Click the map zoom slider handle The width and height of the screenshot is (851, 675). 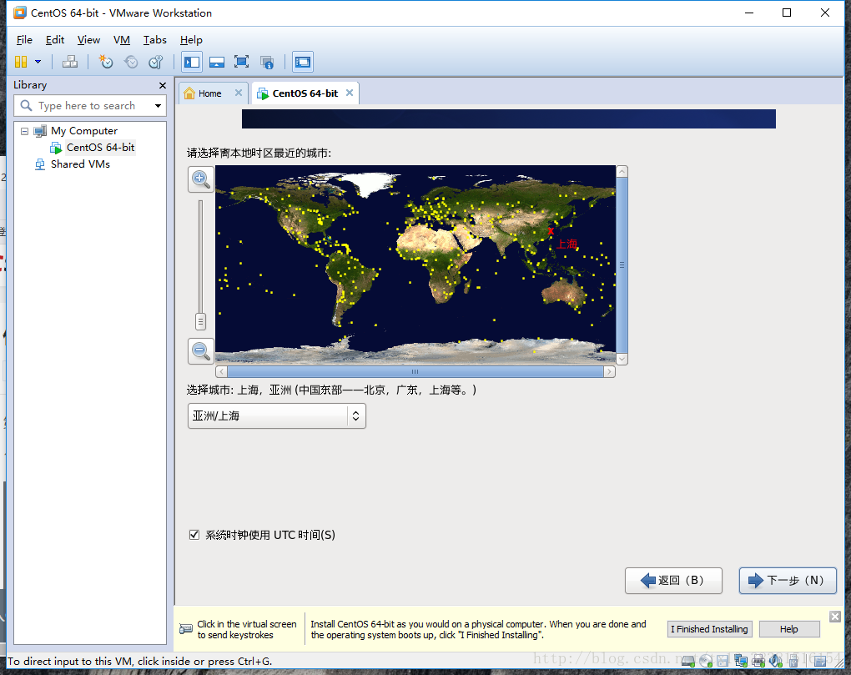pos(200,321)
